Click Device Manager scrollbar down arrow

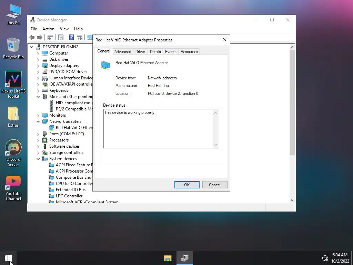[292, 200]
